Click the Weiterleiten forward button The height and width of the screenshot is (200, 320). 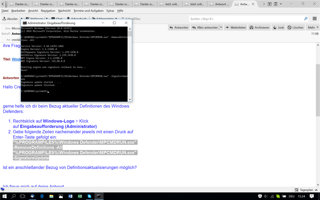(236, 27)
